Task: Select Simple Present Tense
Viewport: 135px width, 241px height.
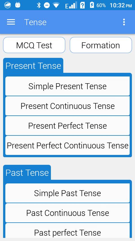Action: (x=67, y=86)
